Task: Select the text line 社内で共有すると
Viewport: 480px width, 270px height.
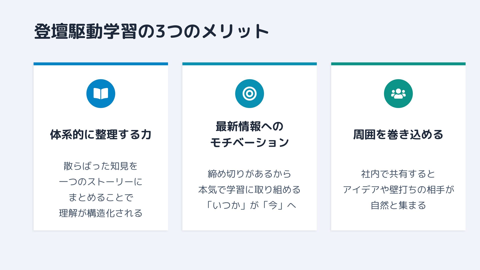Action: pyautogui.click(x=398, y=174)
